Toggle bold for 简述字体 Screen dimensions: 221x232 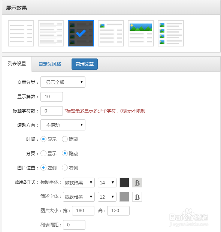137,197
